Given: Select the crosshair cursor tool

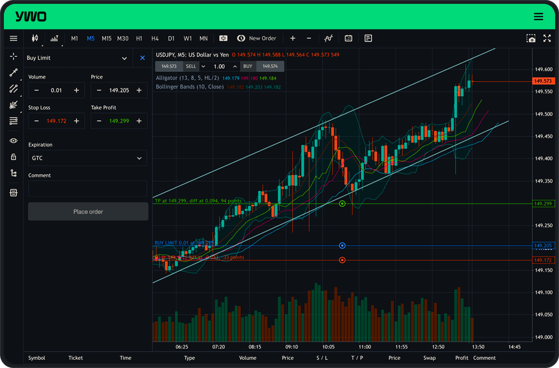Looking at the screenshot, I should [x=13, y=56].
